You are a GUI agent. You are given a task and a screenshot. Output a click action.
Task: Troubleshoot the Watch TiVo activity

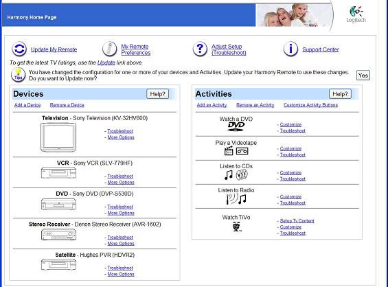point(293,233)
